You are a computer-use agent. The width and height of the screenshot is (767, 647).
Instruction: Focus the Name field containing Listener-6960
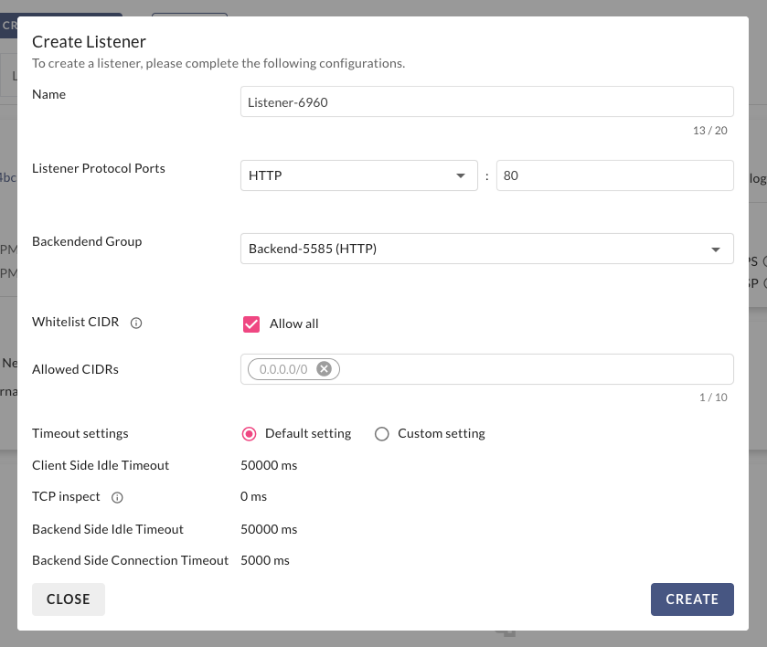486,102
